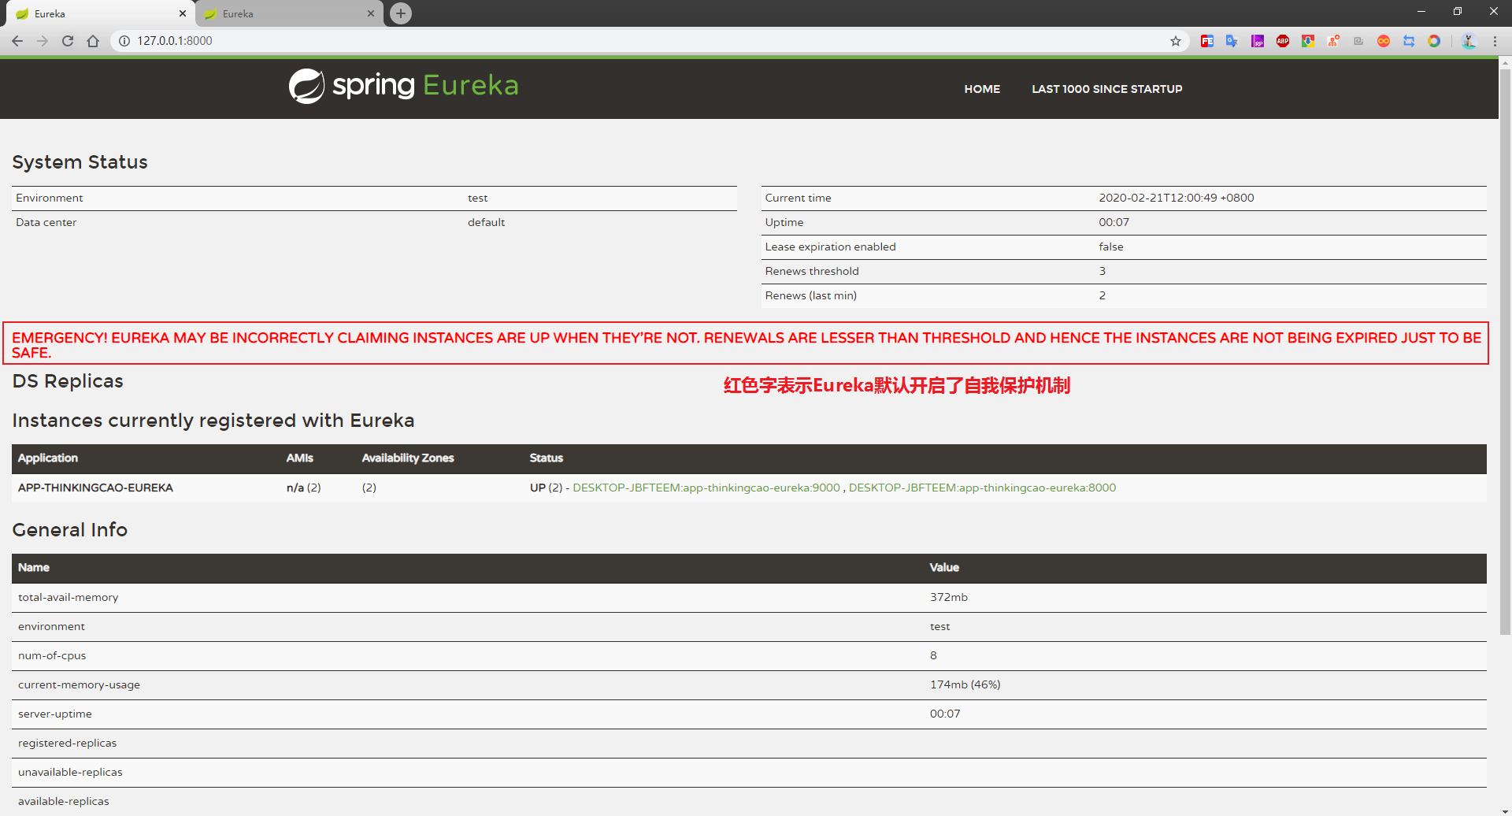Screen dimensions: 1512x816
Task: Open the red infinity extension icon
Action: click(1384, 41)
